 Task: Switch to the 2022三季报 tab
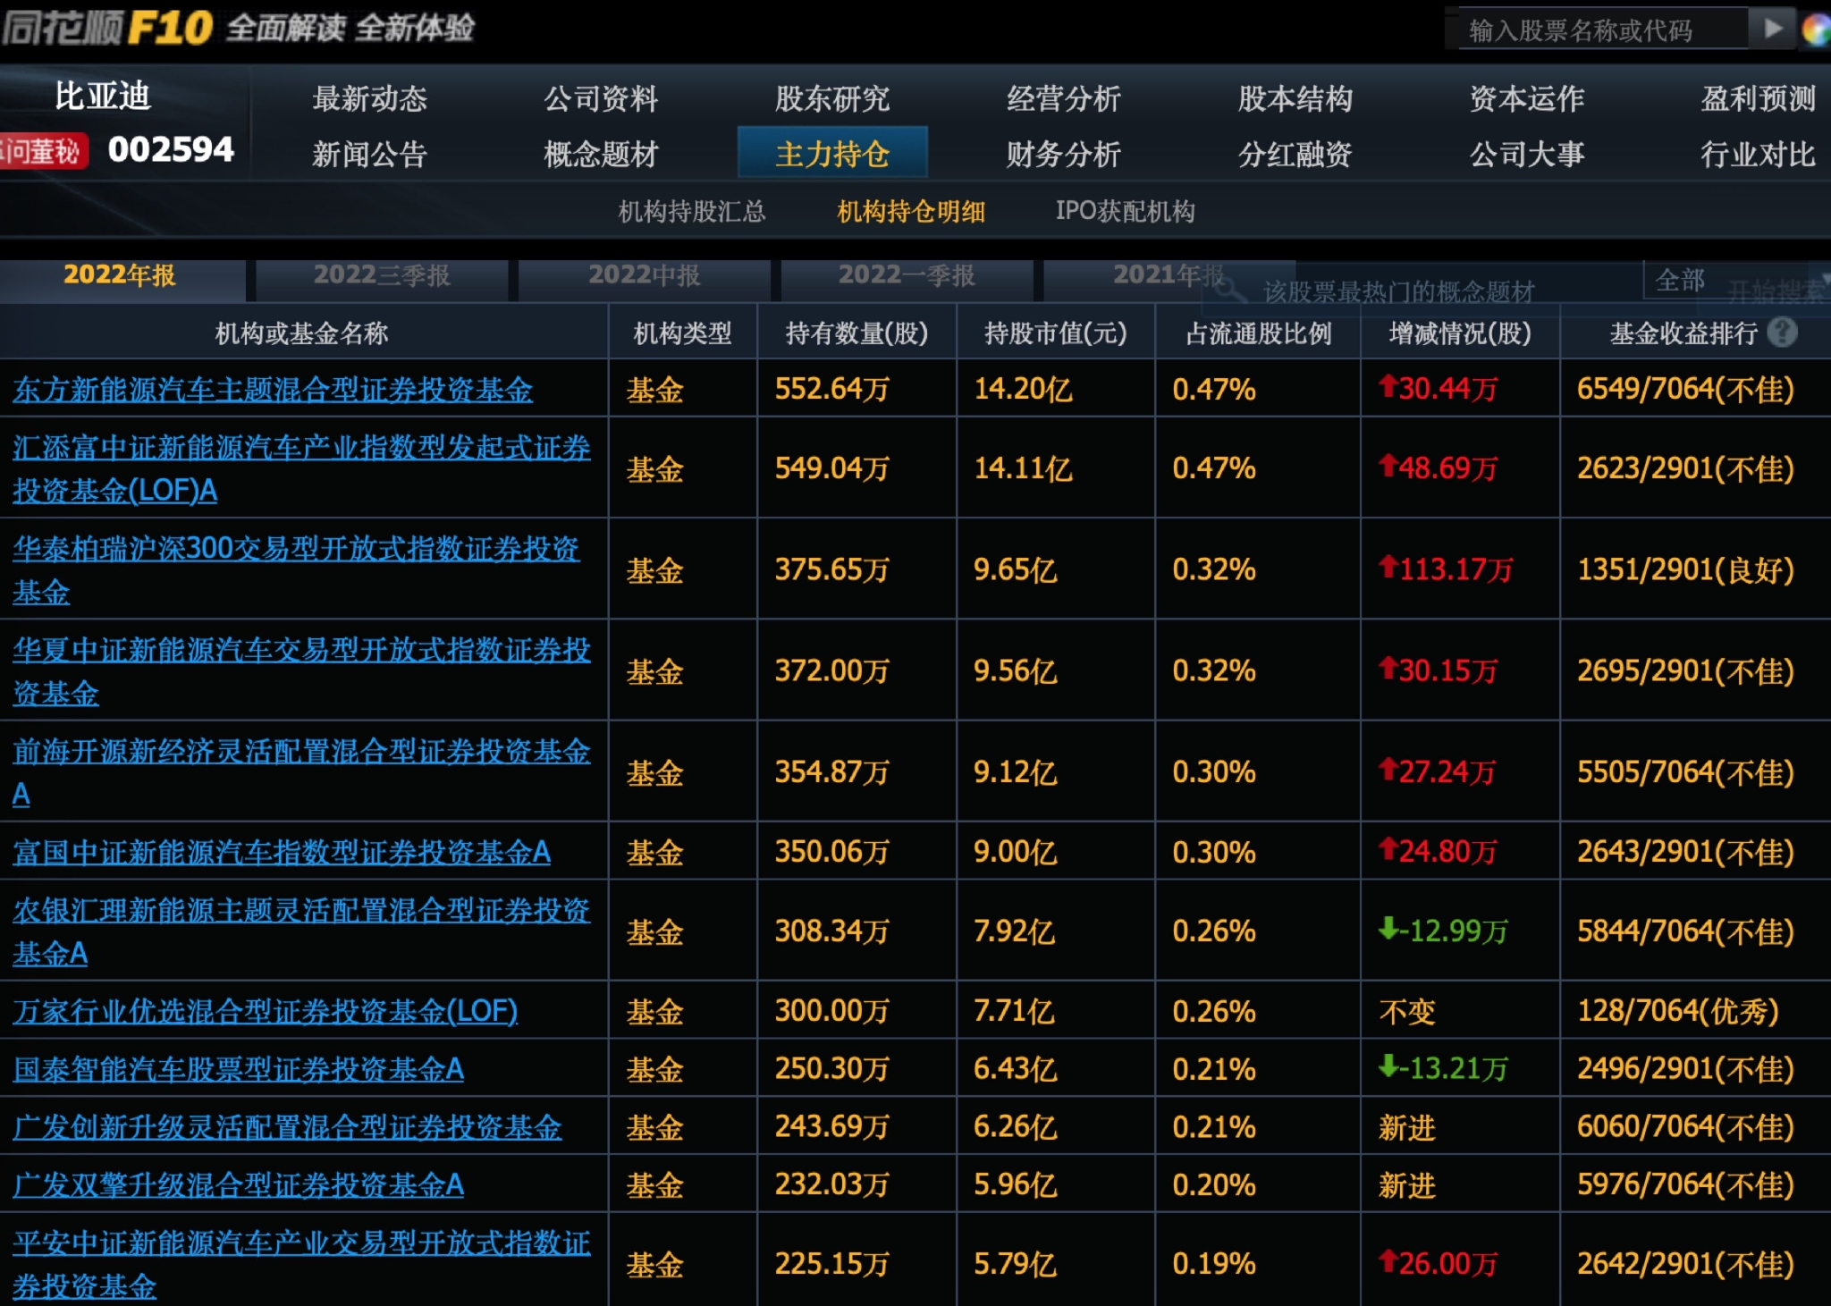383,277
